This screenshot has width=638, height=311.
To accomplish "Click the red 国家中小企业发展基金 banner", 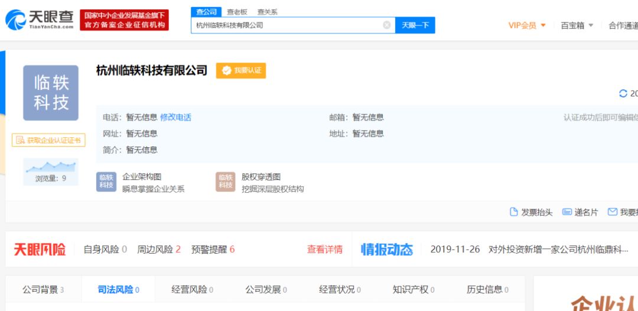I will 124,20.
